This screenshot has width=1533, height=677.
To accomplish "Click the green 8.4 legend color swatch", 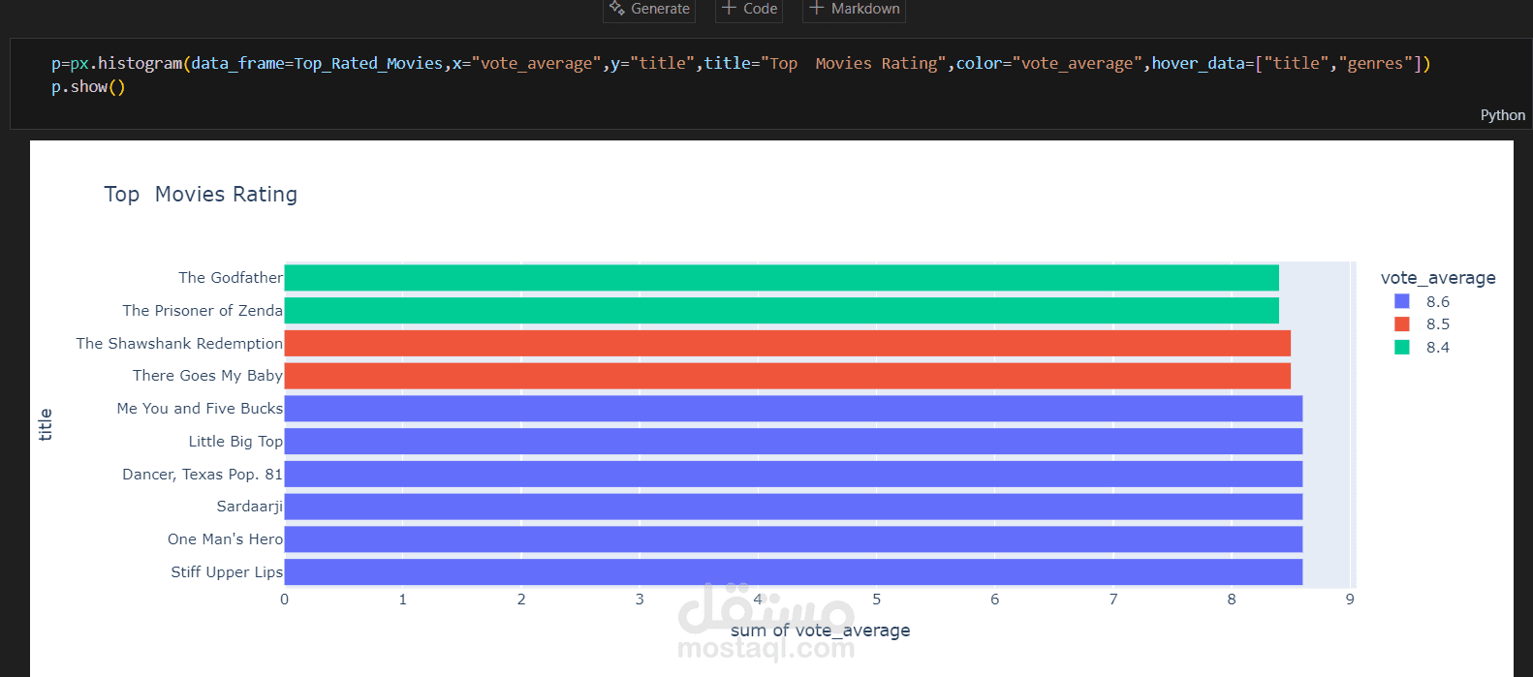I will click(1402, 348).
